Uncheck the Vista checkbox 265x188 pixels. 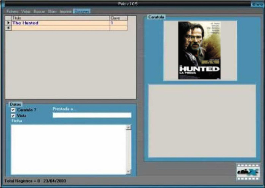click(x=13, y=116)
